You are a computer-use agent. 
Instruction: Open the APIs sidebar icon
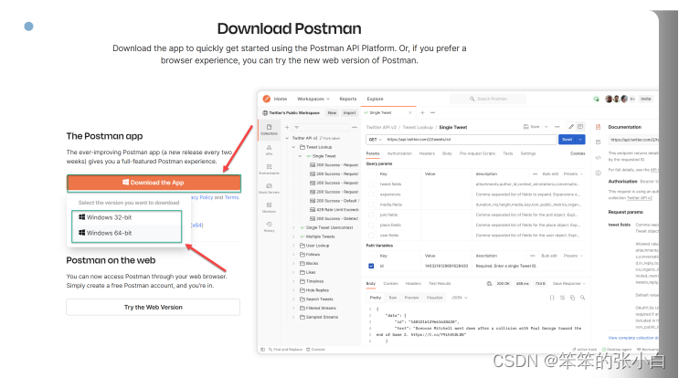270,151
